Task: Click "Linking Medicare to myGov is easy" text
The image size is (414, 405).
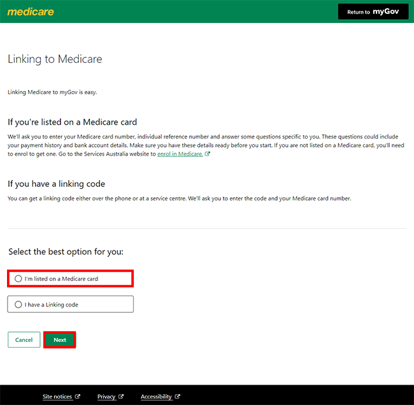Action: click(x=52, y=92)
